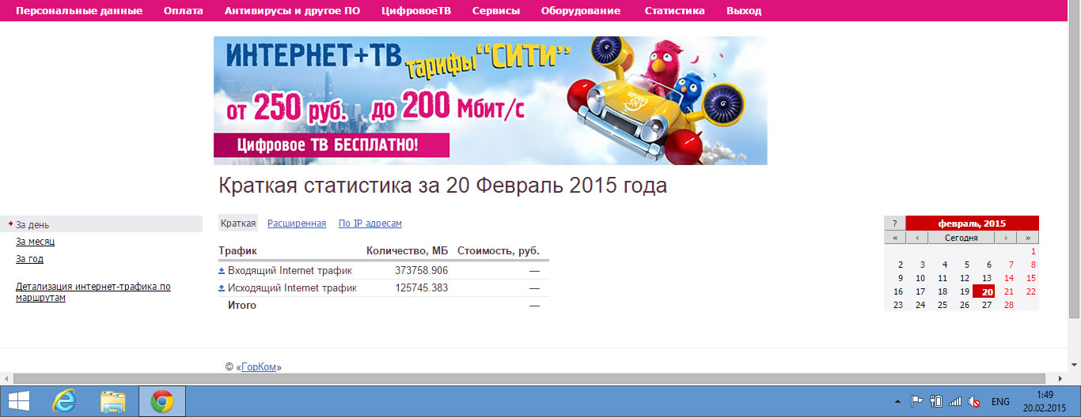Click the Итого row label
This screenshot has height=417, width=1081.
[x=242, y=305]
